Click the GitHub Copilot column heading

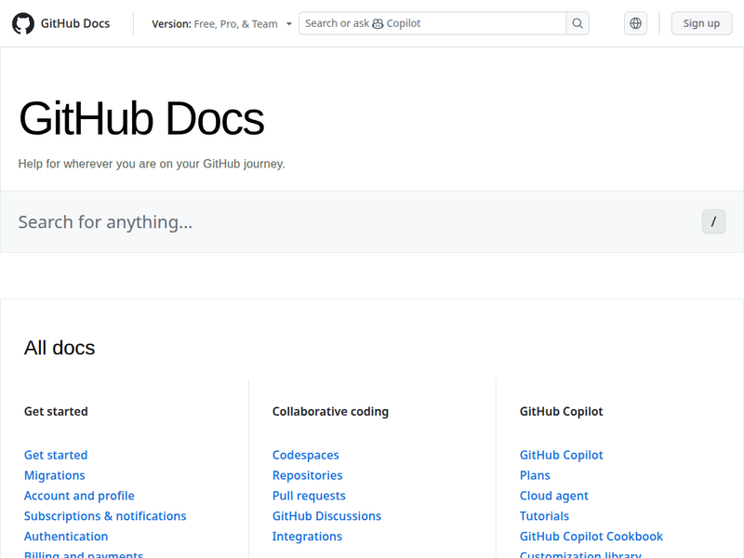click(x=562, y=411)
